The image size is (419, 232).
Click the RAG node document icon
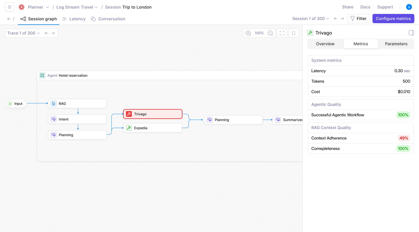pyautogui.click(x=54, y=104)
